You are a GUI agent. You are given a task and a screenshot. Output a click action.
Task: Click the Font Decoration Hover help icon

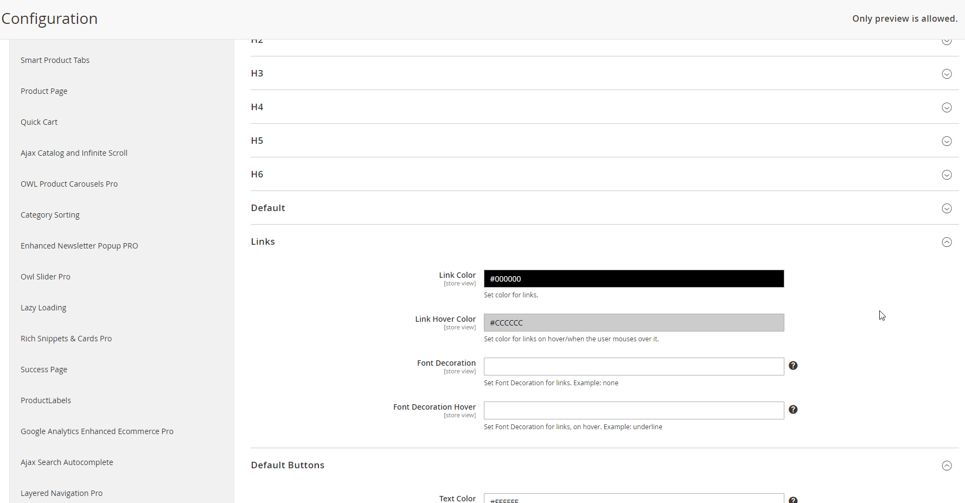[793, 410]
